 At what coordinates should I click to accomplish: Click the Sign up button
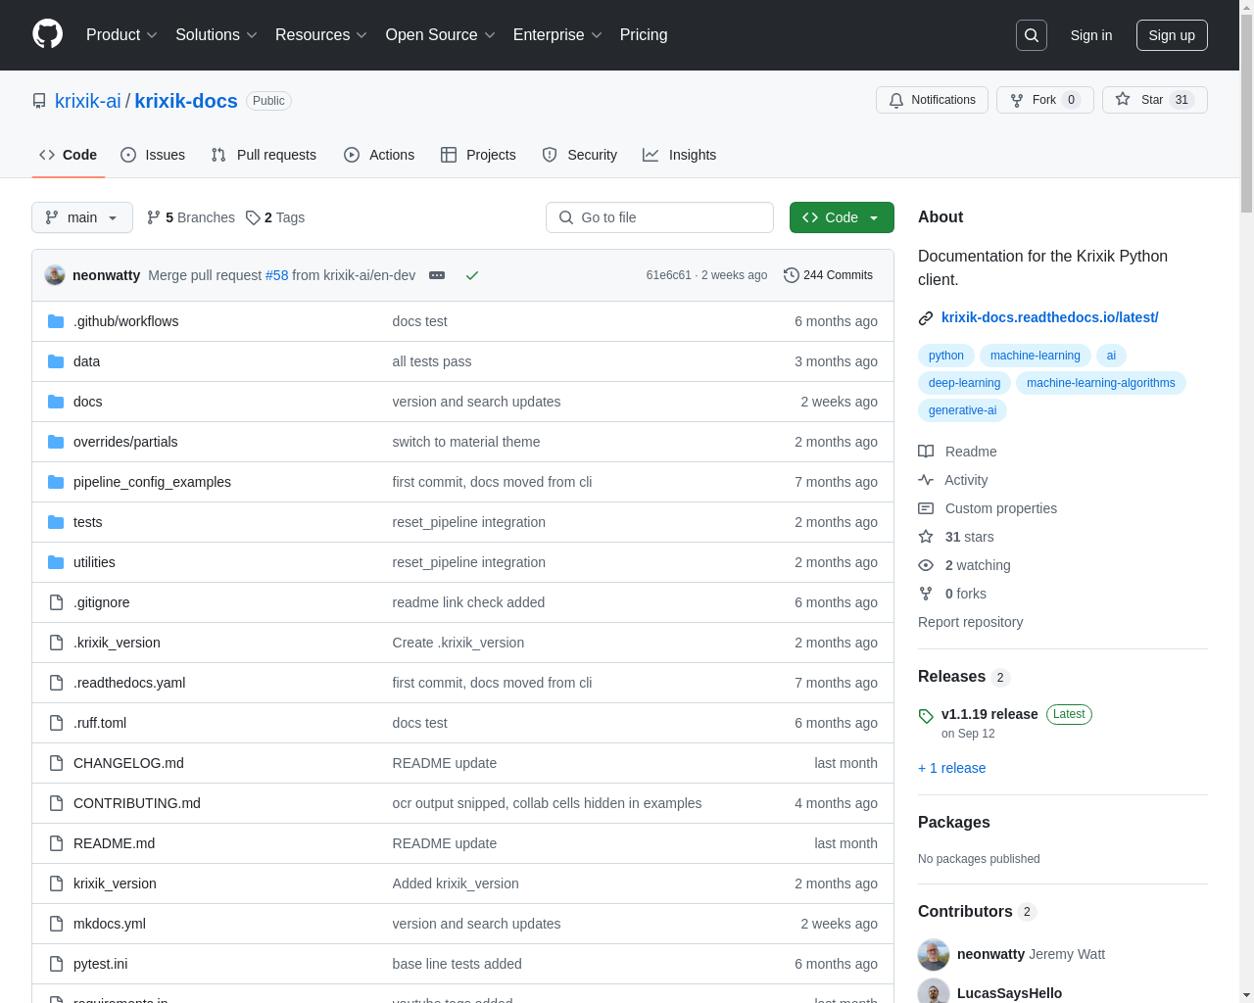(1172, 35)
